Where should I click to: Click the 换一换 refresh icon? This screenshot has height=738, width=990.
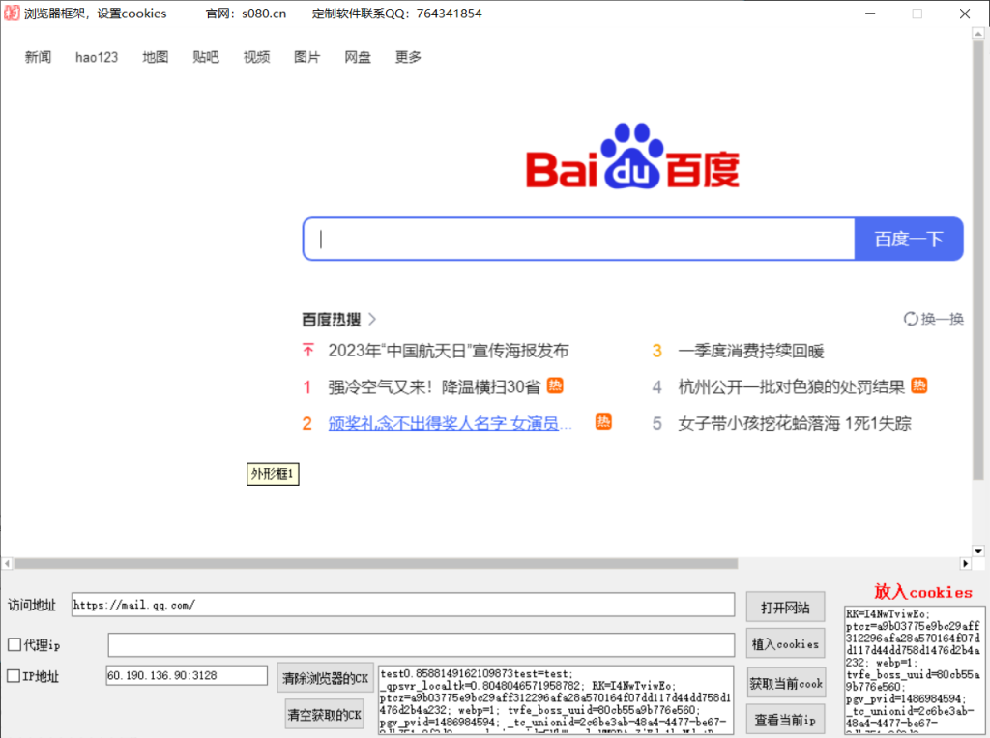[910, 319]
